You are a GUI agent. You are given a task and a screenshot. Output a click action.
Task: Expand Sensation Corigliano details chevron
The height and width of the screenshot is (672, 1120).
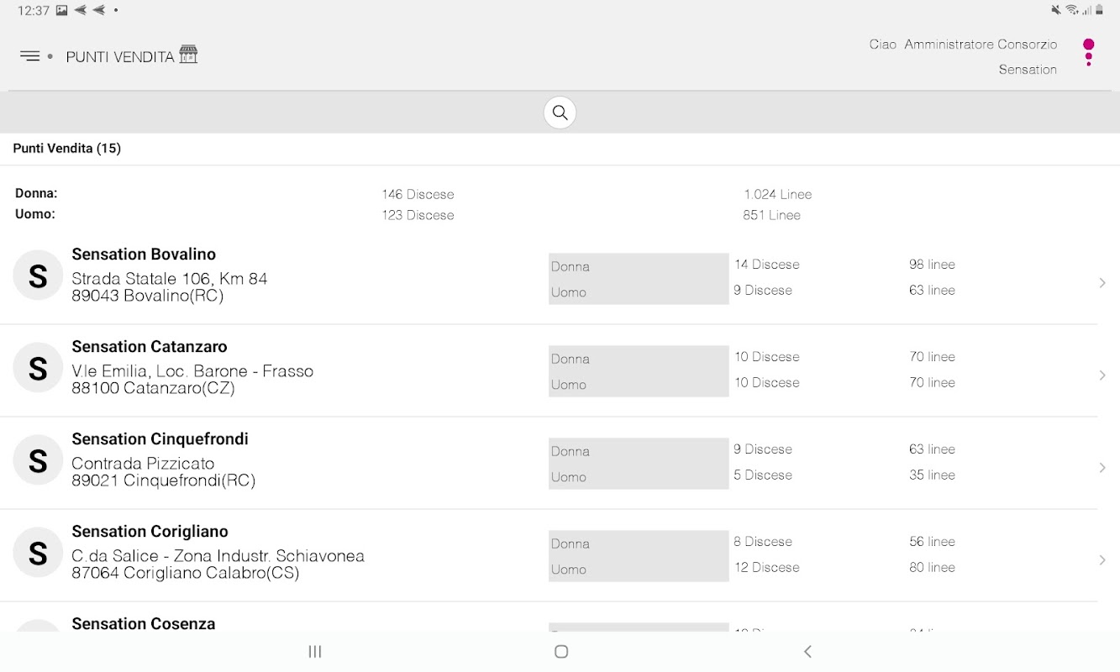click(1102, 560)
